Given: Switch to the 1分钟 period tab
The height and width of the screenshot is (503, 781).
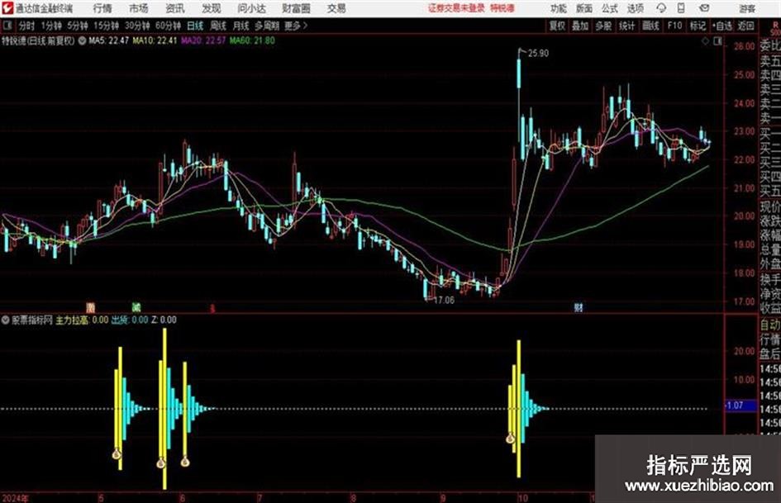Looking at the screenshot, I should coord(50,26).
